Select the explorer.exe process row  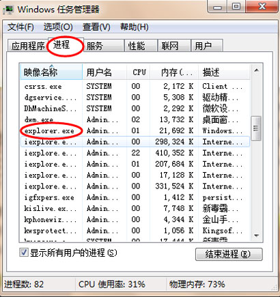pos(135,130)
